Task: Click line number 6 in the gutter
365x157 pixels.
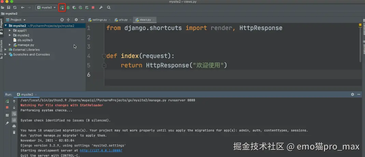Action: point(89,75)
